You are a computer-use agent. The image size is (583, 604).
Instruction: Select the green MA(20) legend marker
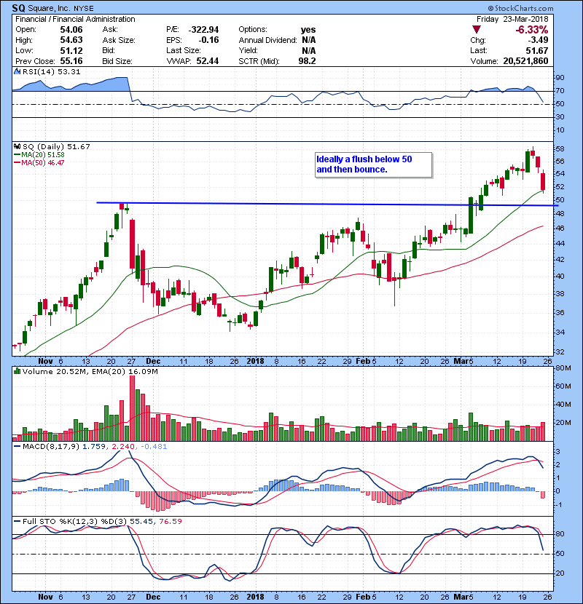(x=17, y=154)
